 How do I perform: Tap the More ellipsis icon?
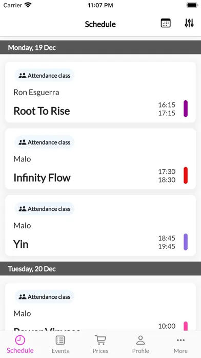click(x=180, y=340)
